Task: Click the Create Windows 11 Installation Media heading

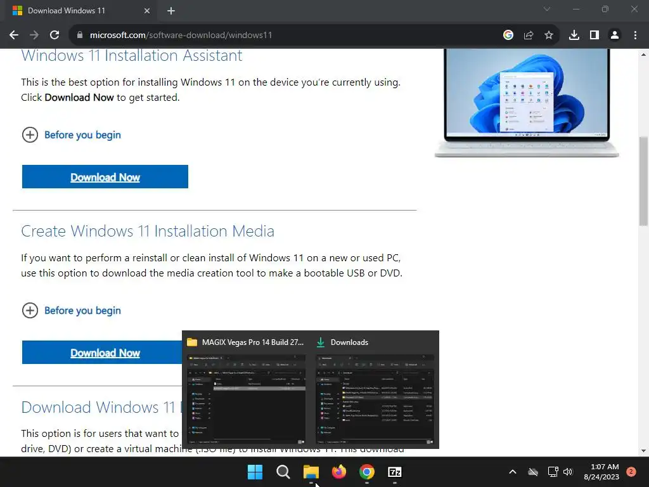Action: [148, 231]
